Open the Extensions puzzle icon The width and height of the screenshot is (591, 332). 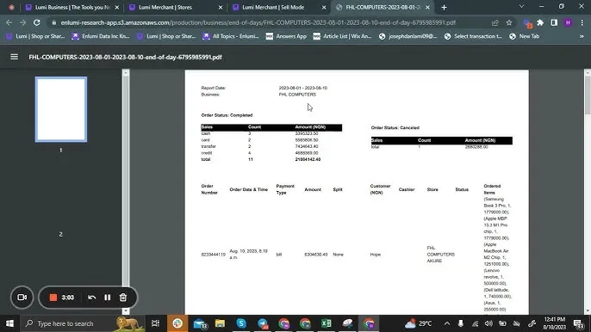[540, 22]
